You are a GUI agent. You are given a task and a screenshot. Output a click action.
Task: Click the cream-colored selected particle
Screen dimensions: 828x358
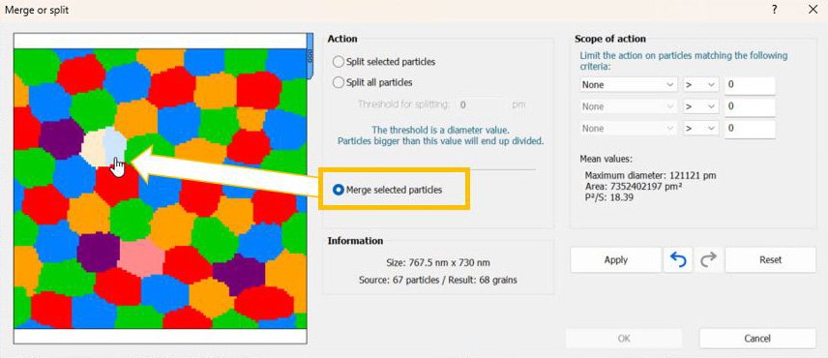(x=93, y=148)
